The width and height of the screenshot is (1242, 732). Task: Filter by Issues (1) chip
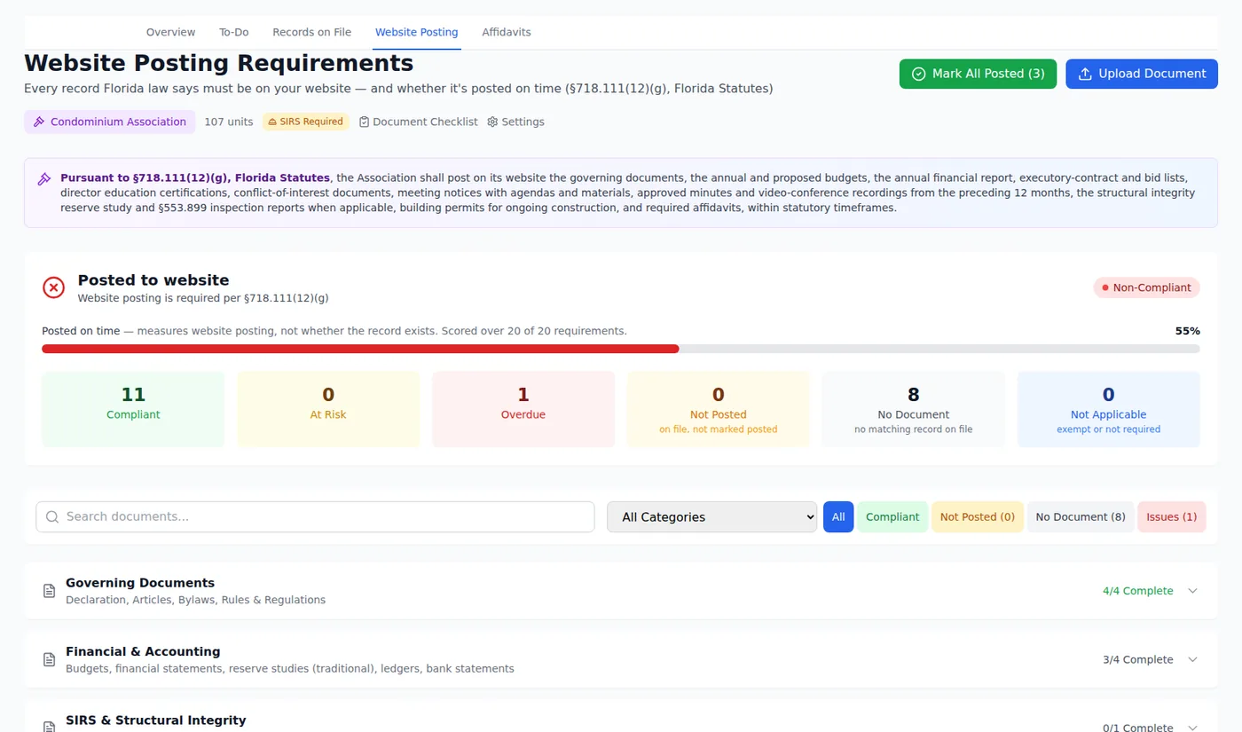coord(1172,516)
